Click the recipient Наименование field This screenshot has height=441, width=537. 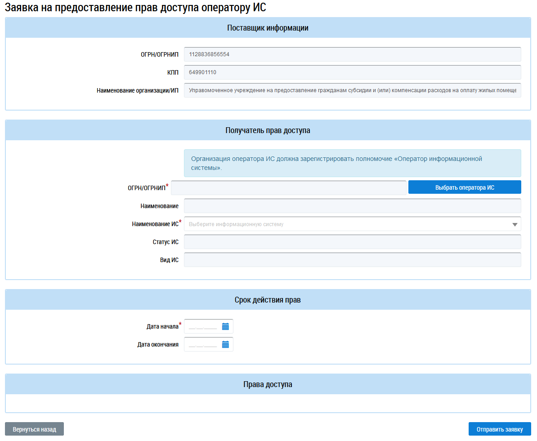[x=352, y=206]
